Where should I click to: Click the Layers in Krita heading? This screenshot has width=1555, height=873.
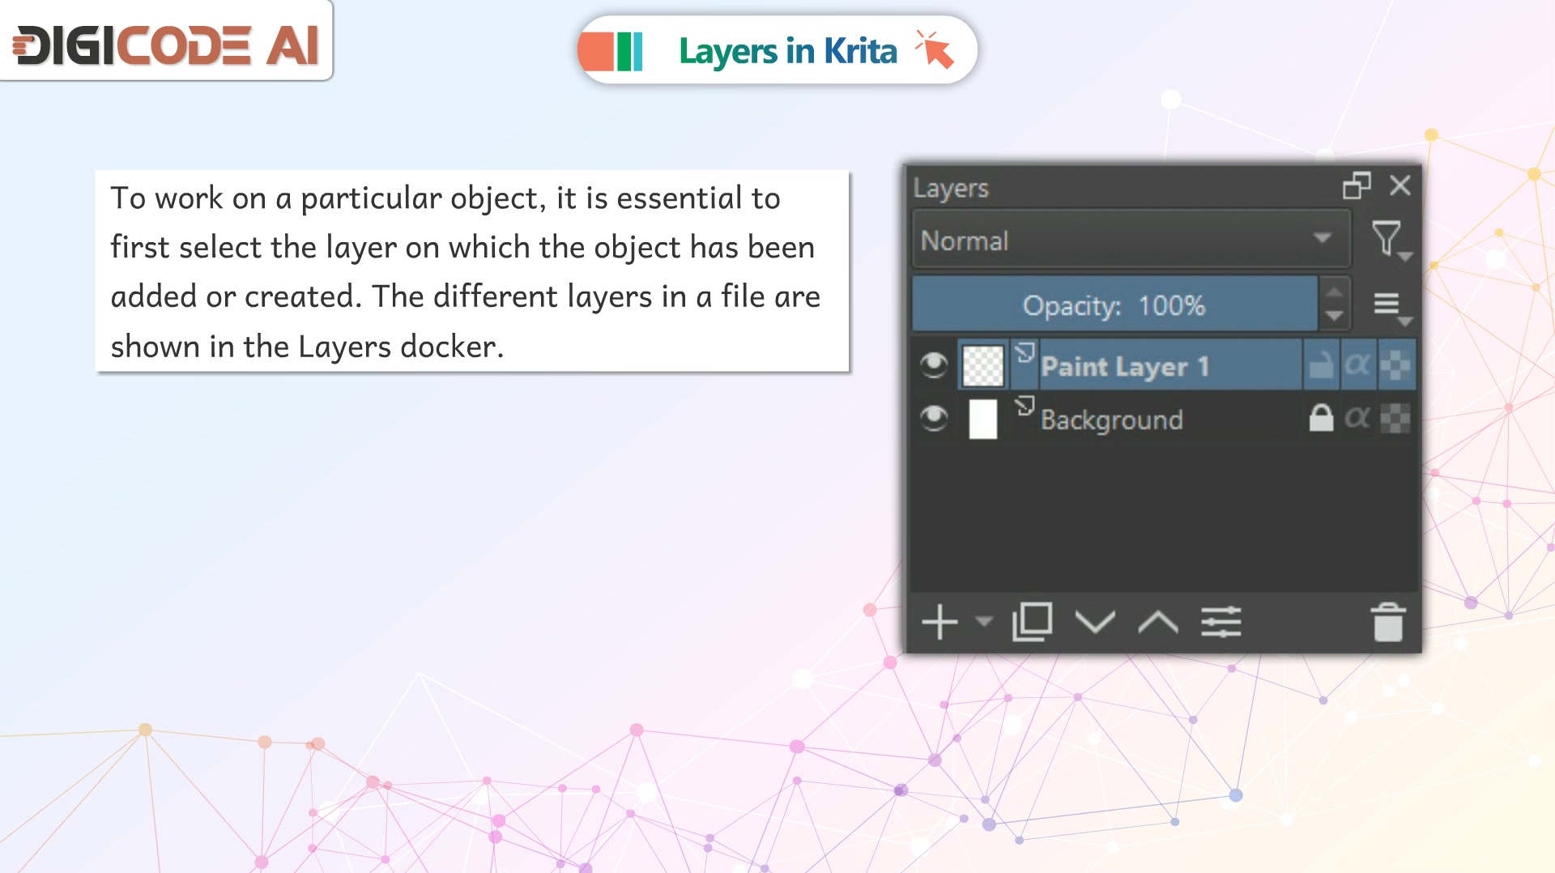pyautogui.click(x=787, y=51)
